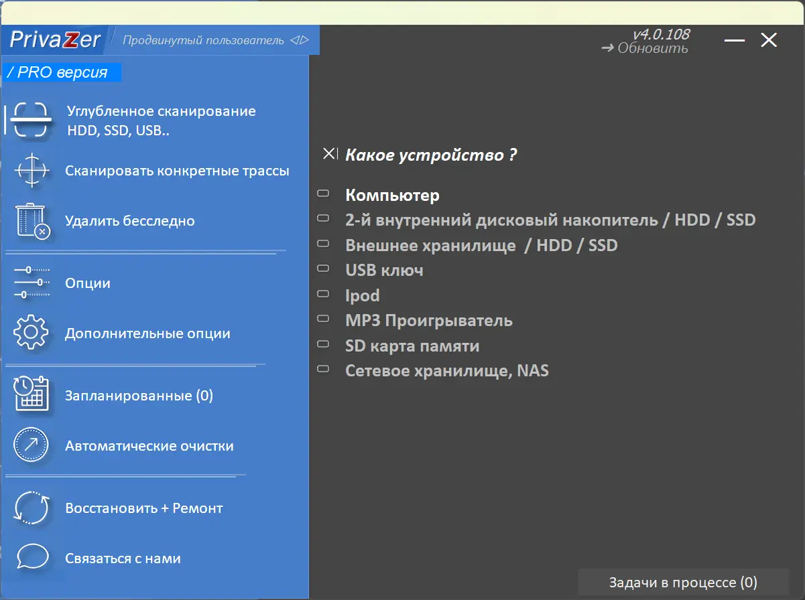Click the in-depth scan bracket icon
The height and width of the screenshot is (600, 805).
click(32, 121)
